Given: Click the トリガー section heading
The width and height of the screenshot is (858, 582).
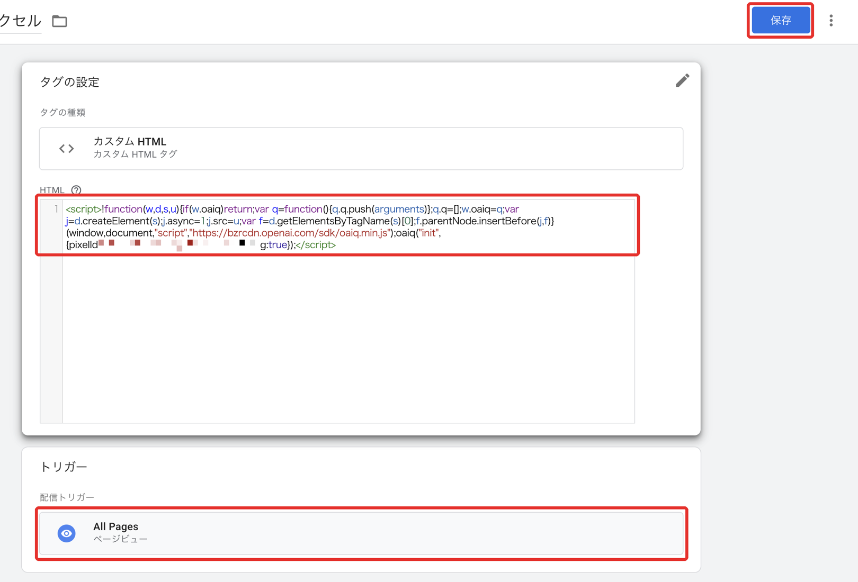Looking at the screenshot, I should coord(64,467).
